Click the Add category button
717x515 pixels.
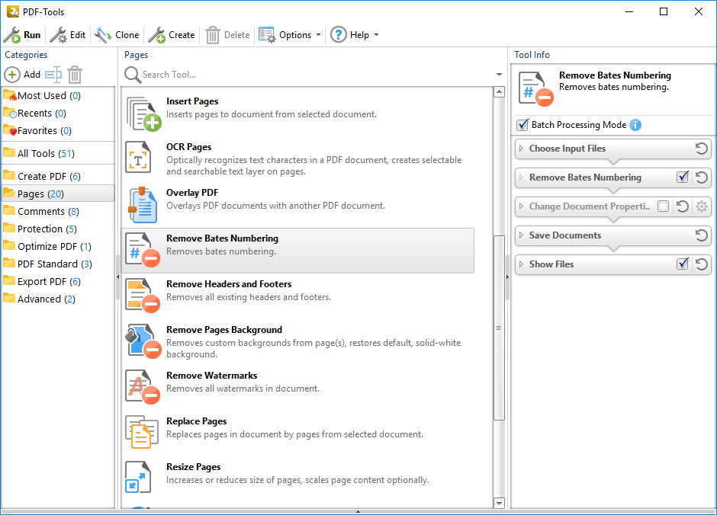23,75
